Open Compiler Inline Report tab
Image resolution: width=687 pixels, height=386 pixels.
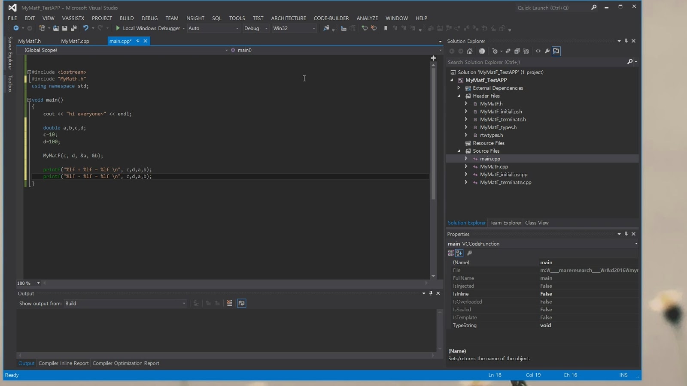point(64,363)
